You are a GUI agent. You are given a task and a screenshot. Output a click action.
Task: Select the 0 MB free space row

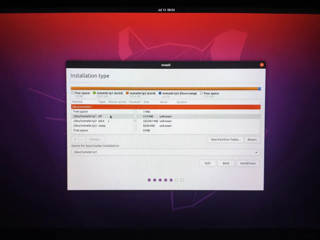click(x=166, y=130)
